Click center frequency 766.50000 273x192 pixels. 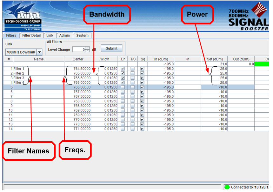(82, 87)
